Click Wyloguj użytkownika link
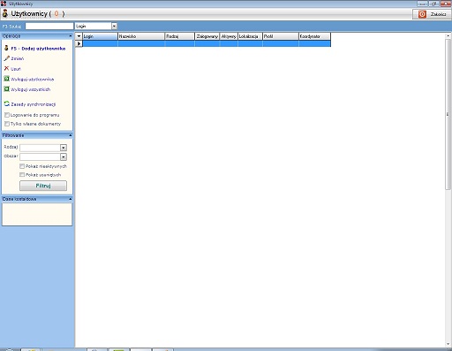Screen dimensions: 452x351 point(33,80)
